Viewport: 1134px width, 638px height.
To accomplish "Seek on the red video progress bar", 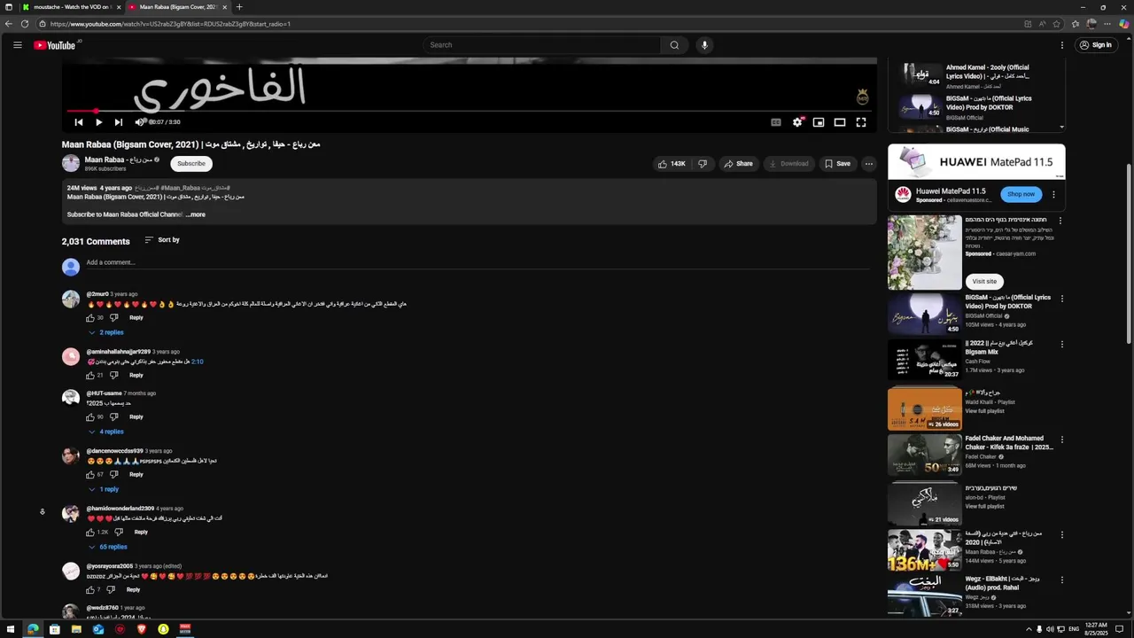I will coord(470,112).
